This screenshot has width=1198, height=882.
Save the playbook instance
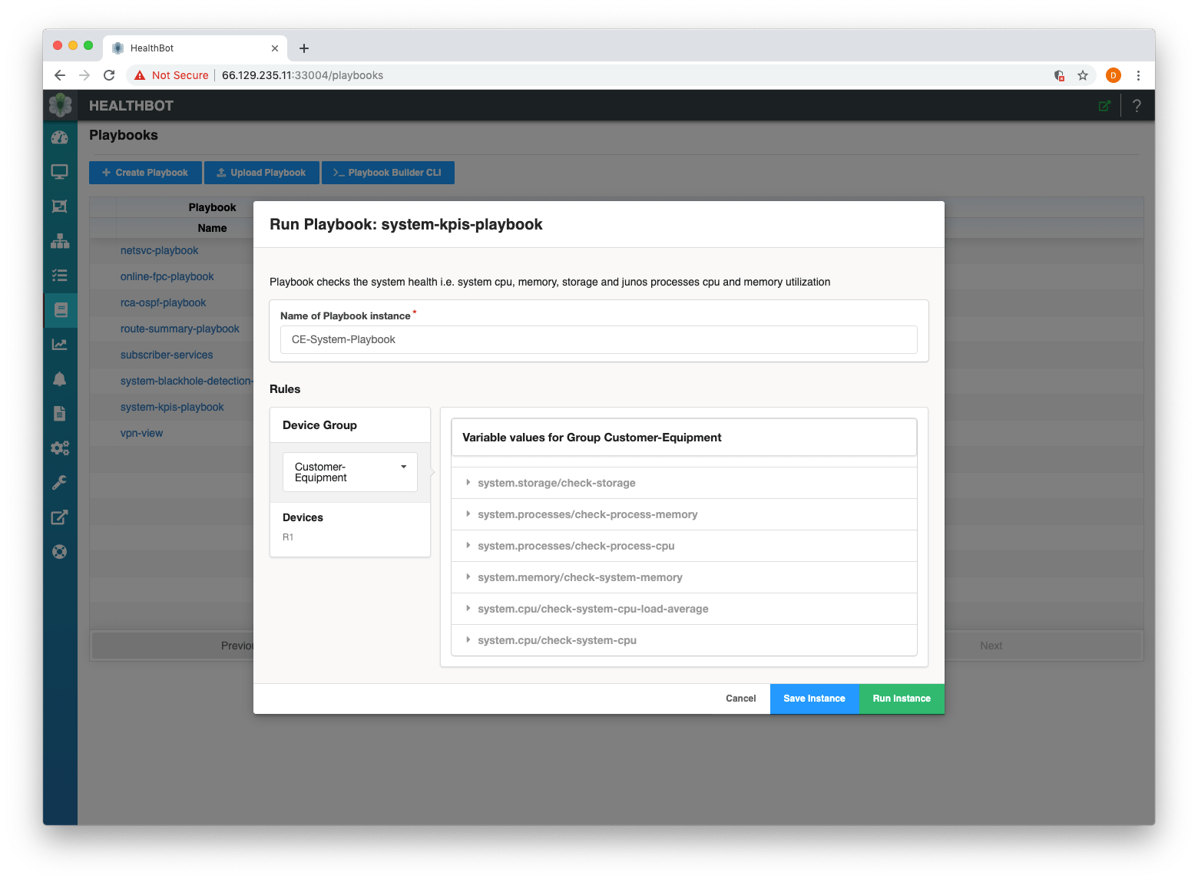(814, 699)
